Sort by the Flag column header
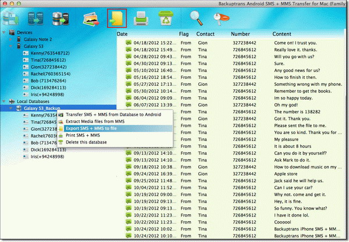This screenshot has width=349, height=242. (184, 34)
